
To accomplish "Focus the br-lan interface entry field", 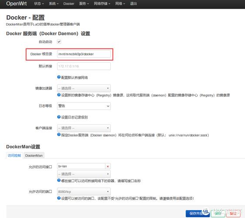I will [x=81, y=166].
